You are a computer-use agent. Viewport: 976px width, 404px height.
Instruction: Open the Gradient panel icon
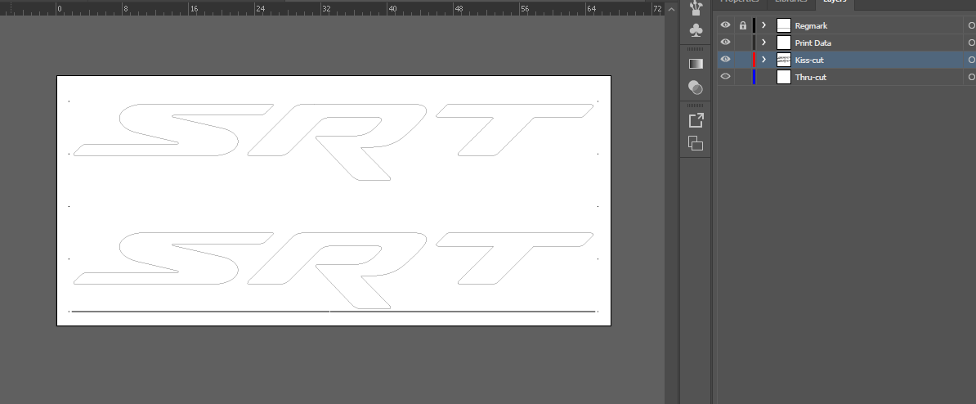(696, 64)
